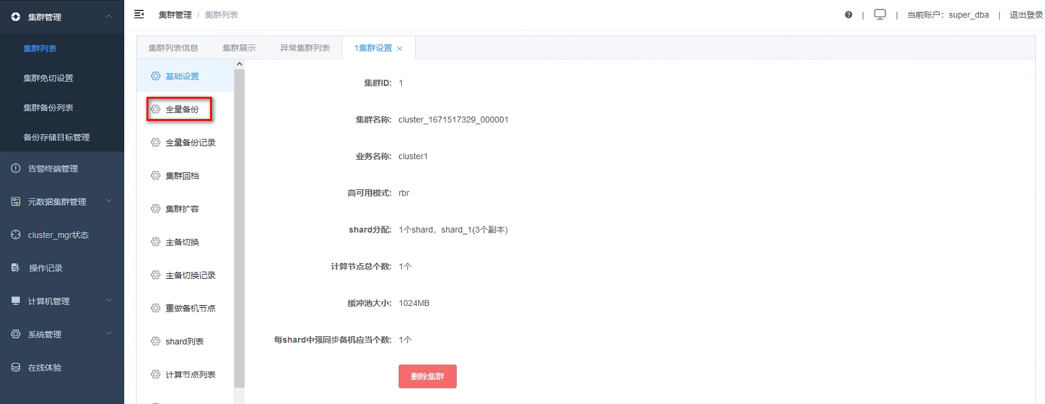Viewport: 1045px width, 404px height.
Task: Click the 集群管理 plus icon in sidebar
Action: [x=15, y=17]
